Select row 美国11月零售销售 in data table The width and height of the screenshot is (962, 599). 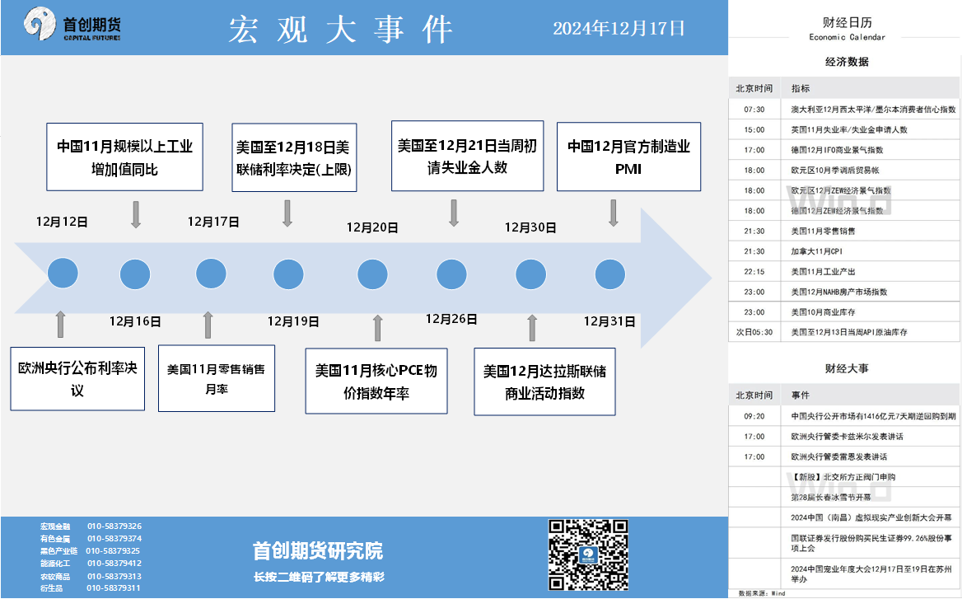(x=844, y=231)
